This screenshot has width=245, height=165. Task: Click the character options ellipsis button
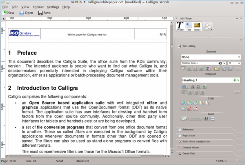pos(238,69)
